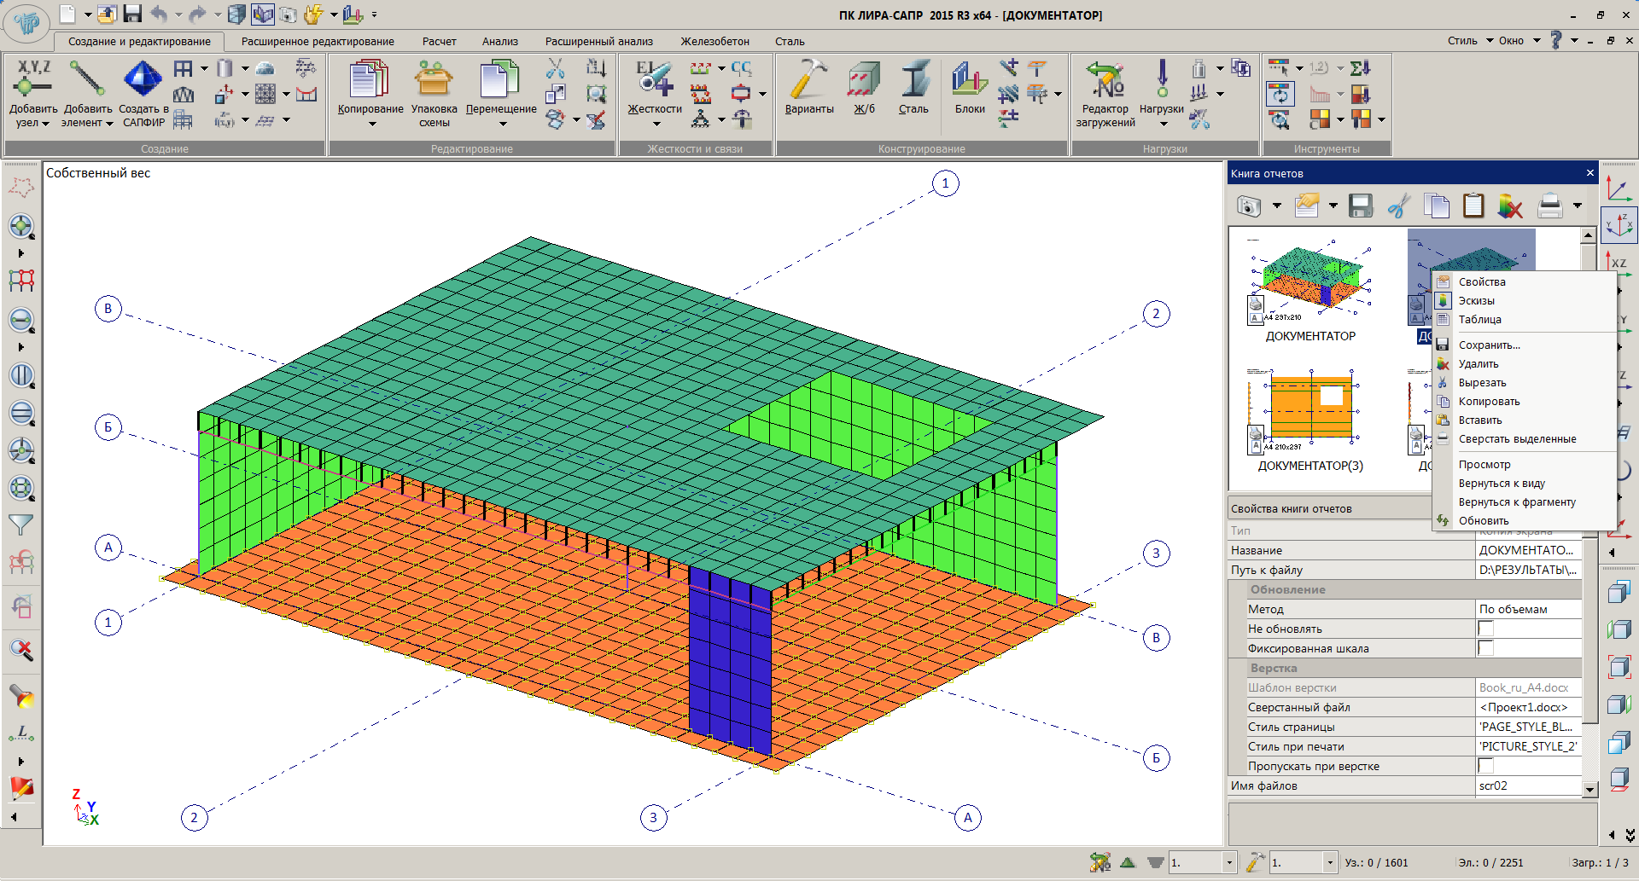Click the Add node (Добавить узел) icon
This screenshot has height=881, width=1639.
33,81
